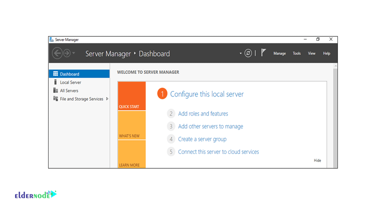Click the Refresh icon in navigation bar
383x215 pixels.
(x=248, y=53)
